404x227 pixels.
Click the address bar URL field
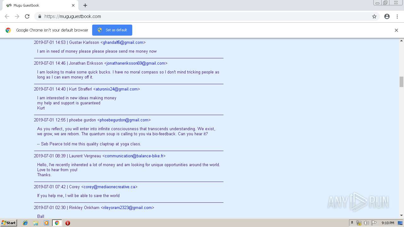point(202,16)
